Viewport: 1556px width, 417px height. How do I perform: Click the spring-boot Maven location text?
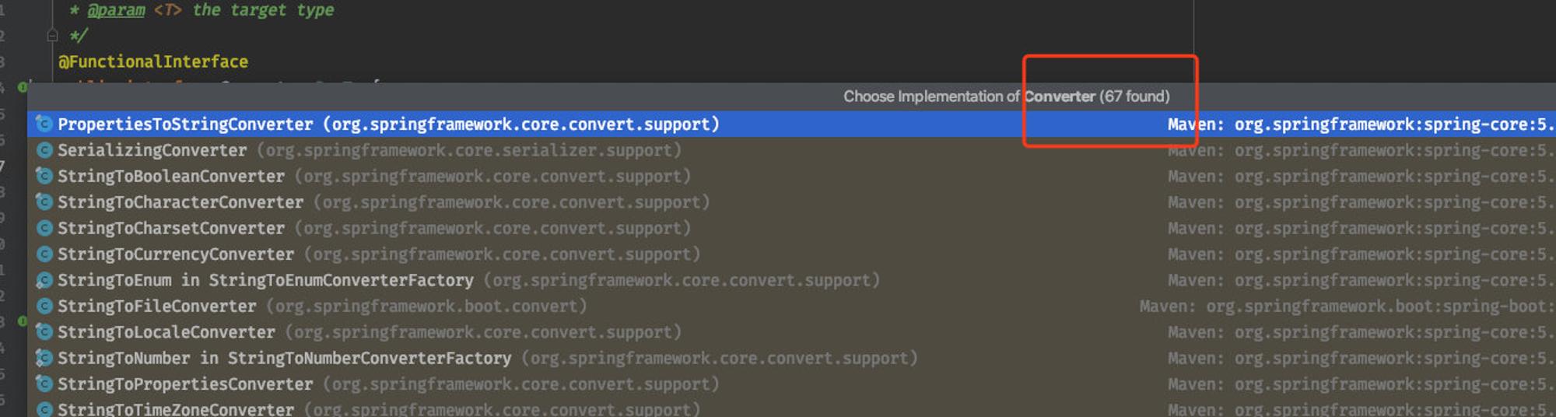pos(1347,306)
